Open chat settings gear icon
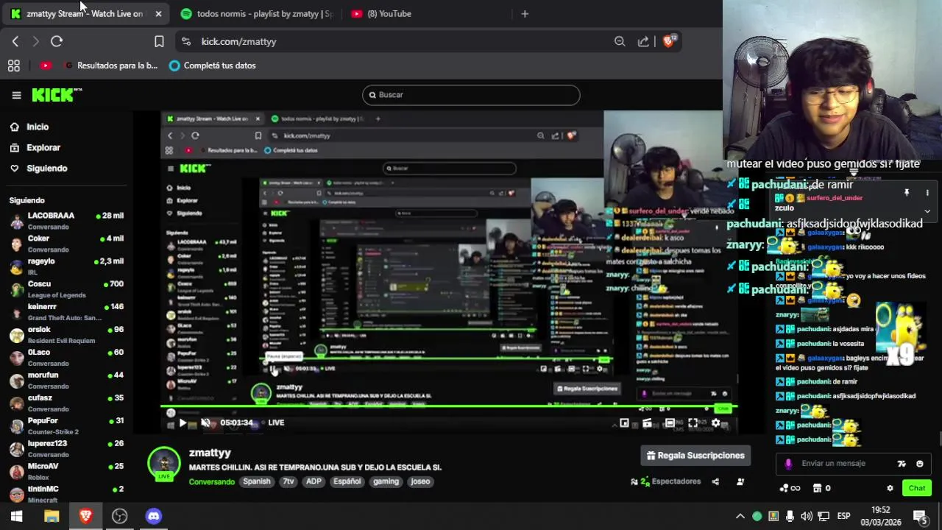This screenshot has width=942, height=530. pyautogui.click(x=890, y=488)
